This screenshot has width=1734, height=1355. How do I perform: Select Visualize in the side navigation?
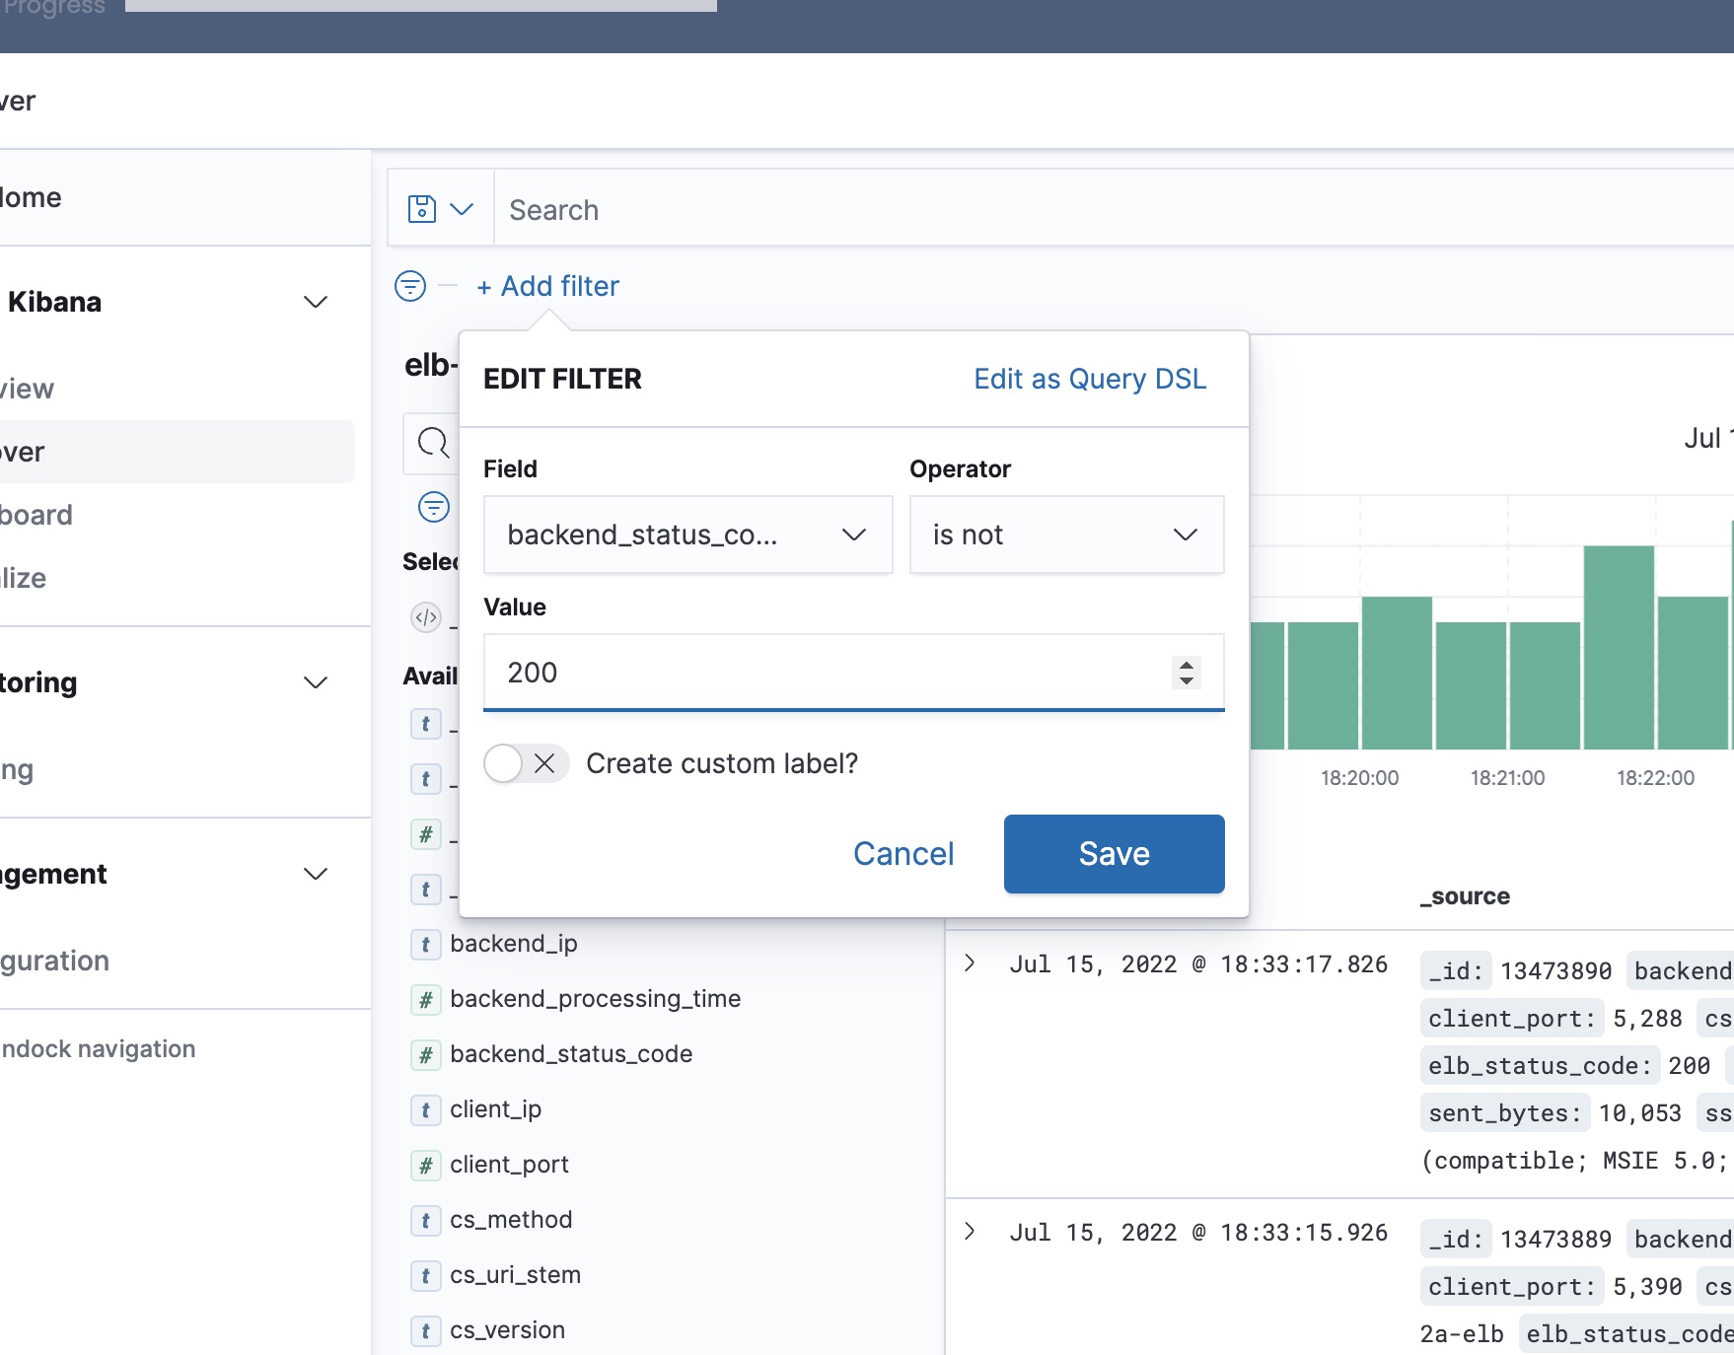coord(24,578)
